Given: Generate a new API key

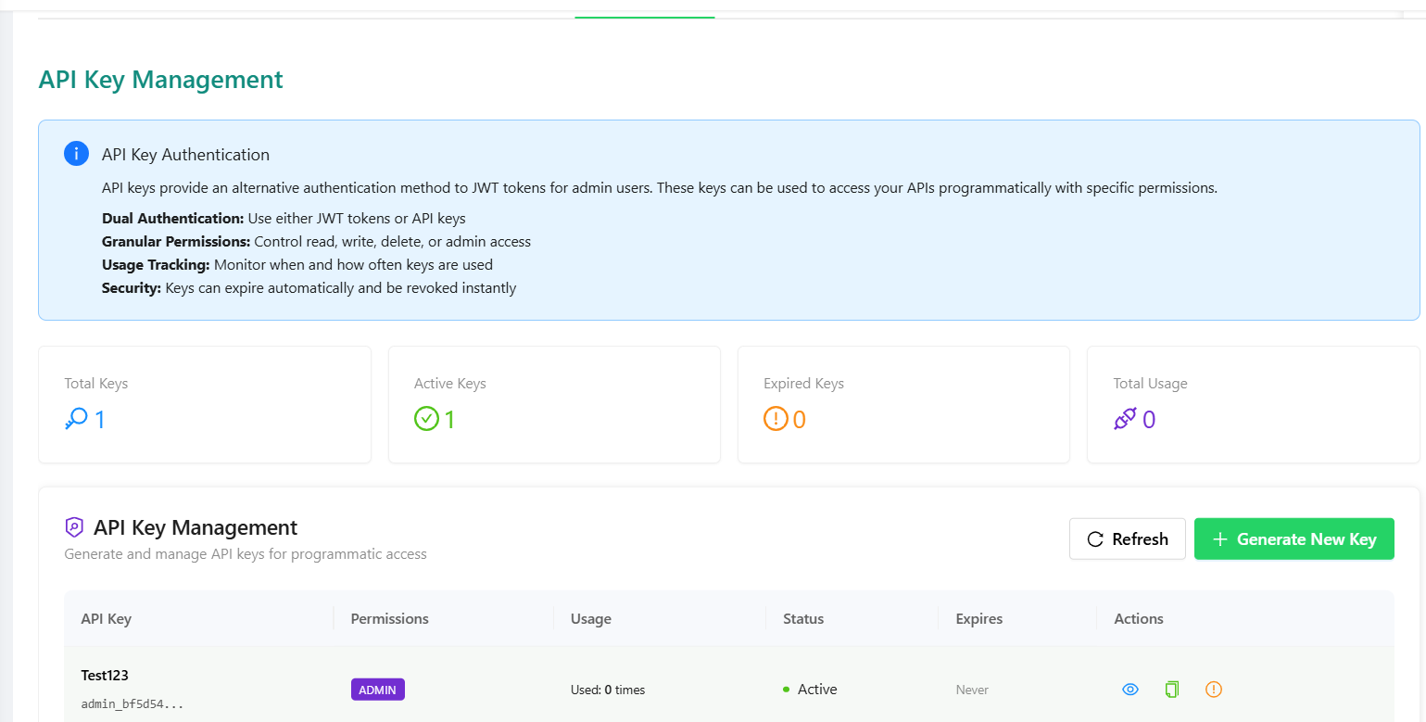Looking at the screenshot, I should pyautogui.click(x=1294, y=538).
